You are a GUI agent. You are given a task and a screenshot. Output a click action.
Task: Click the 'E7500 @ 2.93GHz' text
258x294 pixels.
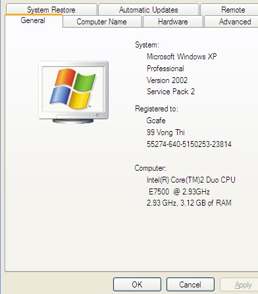point(179,192)
